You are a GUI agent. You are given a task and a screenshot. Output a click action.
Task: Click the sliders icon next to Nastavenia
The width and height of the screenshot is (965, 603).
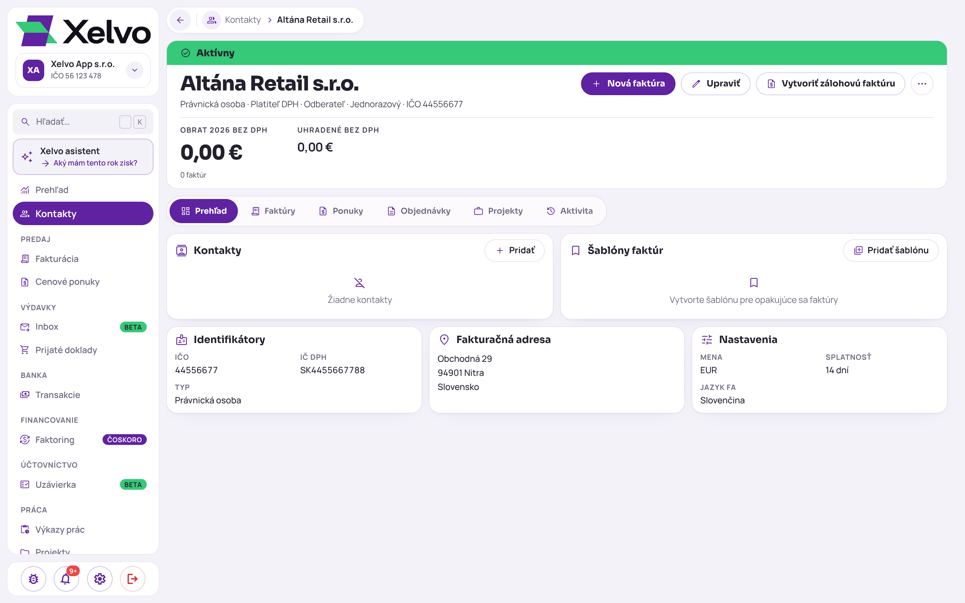(707, 339)
